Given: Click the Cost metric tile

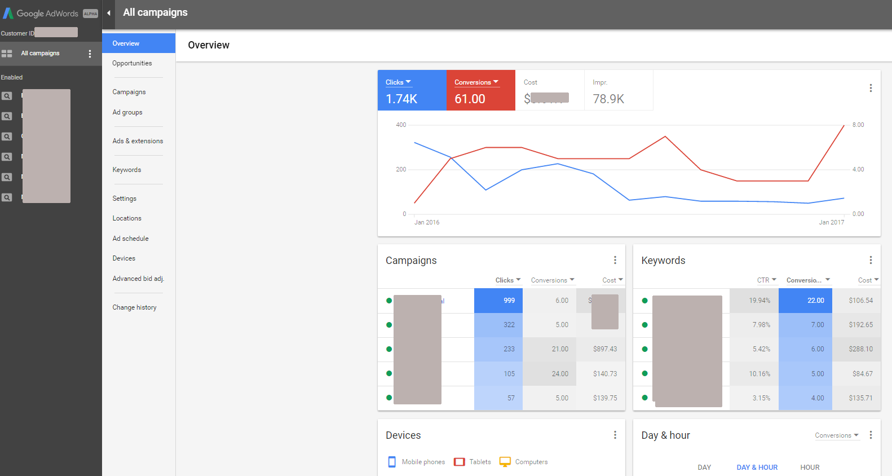Looking at the screenshot, I should point(550,90).
